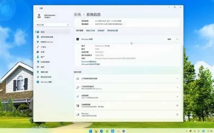Open the 远程桌面 settings row
Viewport: 214px width, 133px height.
(127, 97)
